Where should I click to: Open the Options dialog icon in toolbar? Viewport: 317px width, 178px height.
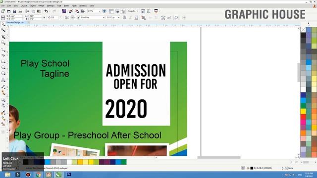coord(149,11)
